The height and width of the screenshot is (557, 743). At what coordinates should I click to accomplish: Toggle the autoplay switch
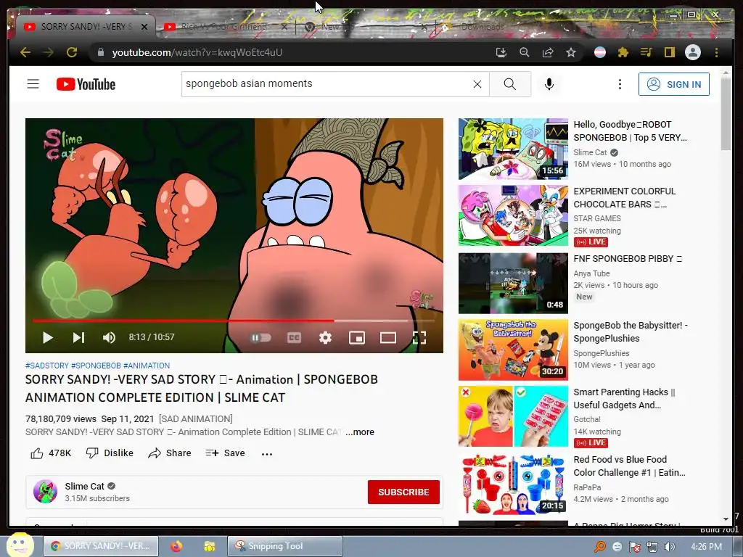260,337
